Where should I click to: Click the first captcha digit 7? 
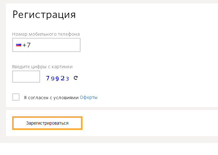pos(48,78)
